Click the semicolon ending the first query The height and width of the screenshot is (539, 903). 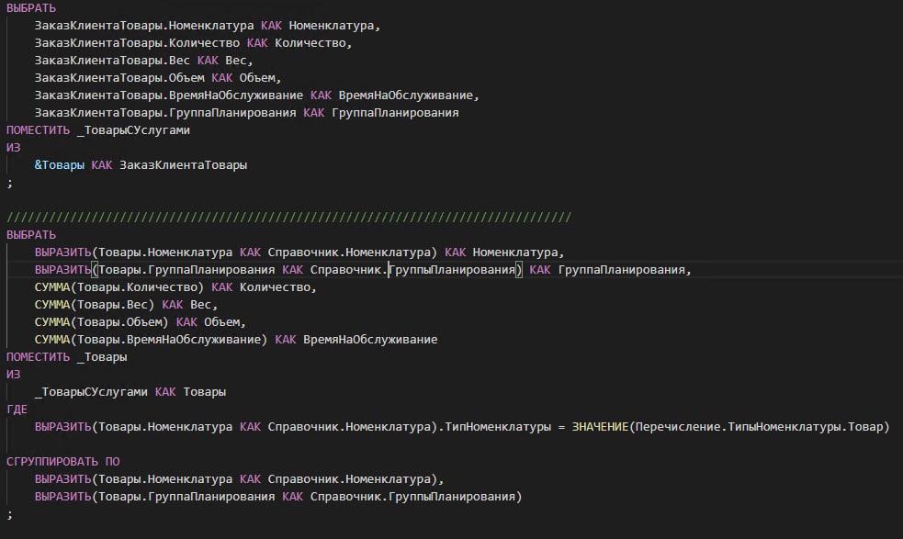(x=10, y=183)
